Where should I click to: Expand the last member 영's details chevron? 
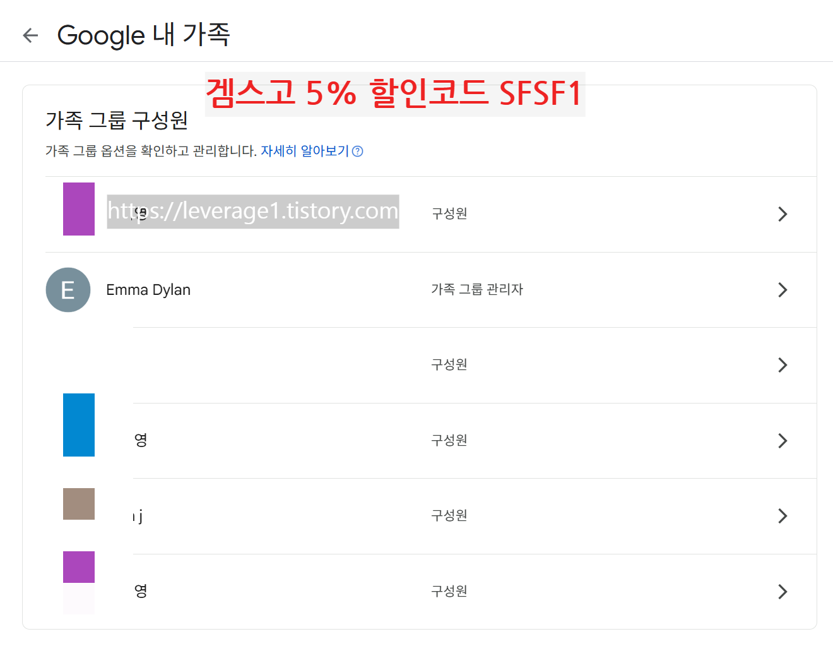[783, 592]
